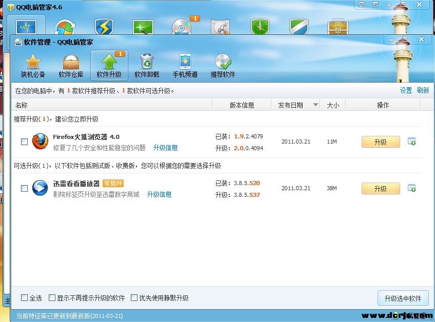Switch to the 软件升级 tab
435x322 pixels.
[x=109, y=65]
